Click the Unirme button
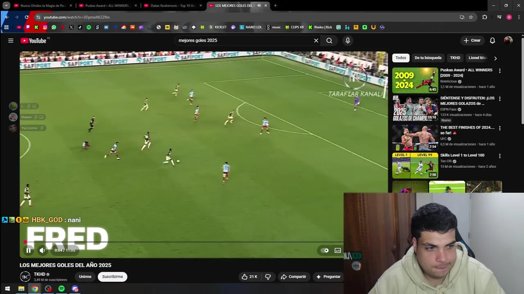524x294 pixels. pos(85,277)
